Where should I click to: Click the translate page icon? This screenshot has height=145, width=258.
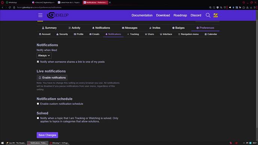click(221, 7)
